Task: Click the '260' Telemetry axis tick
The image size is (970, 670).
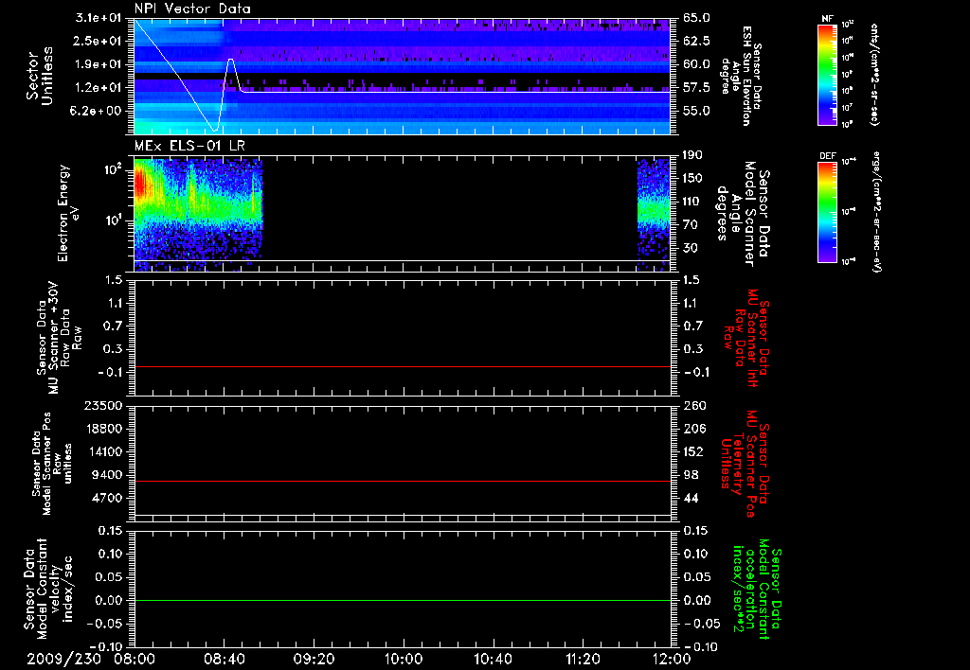Action: point(694,405)
